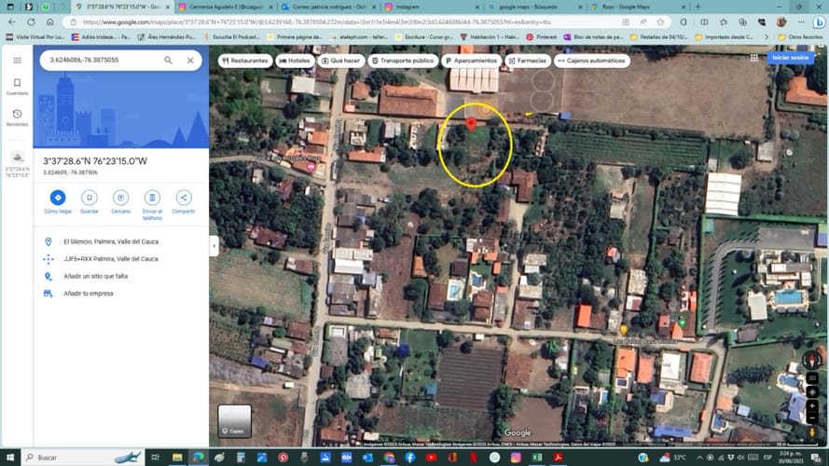
Task: Open a new browser tab
Action: point(698,7)
